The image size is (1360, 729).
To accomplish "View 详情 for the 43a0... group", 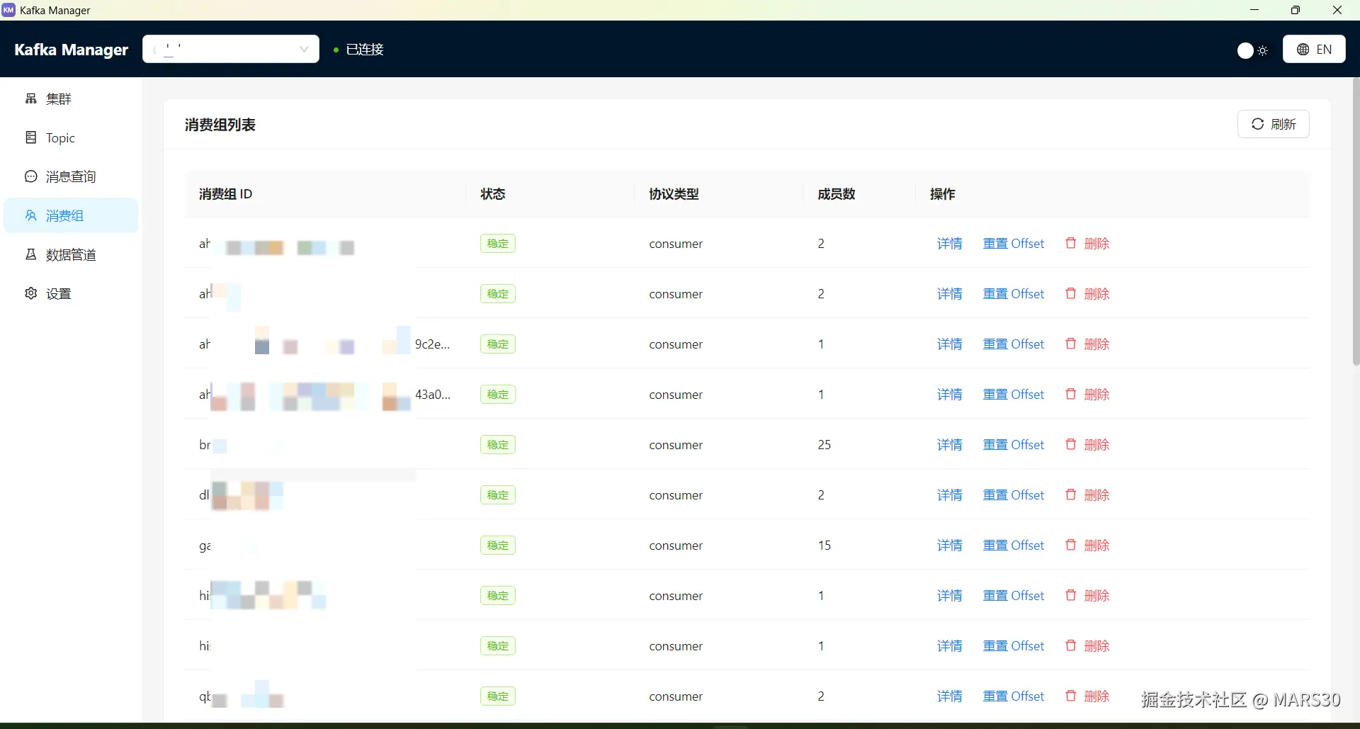I will coord(949,395).
